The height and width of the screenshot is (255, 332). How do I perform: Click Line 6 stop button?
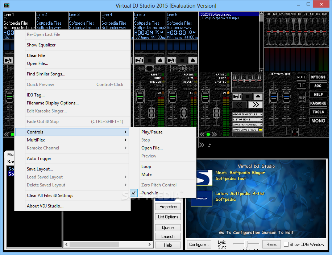182,61
